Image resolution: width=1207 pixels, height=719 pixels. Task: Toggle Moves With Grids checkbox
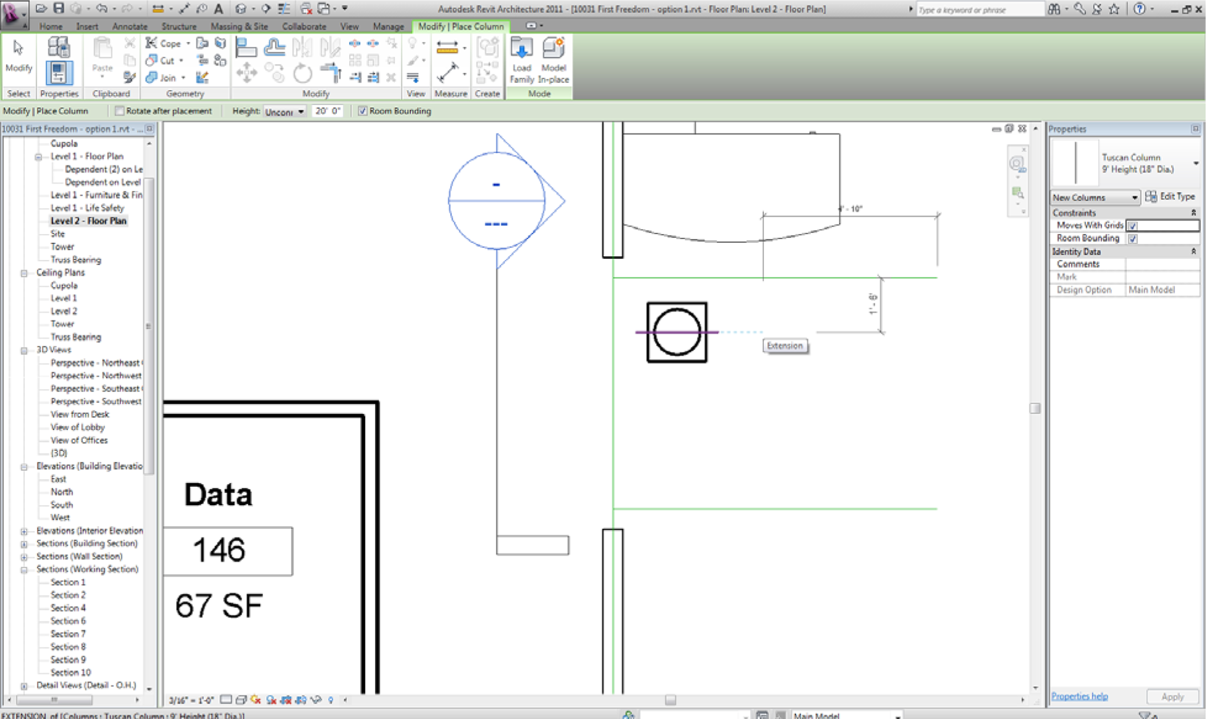pyautogui.click(x=1133, y=226)
